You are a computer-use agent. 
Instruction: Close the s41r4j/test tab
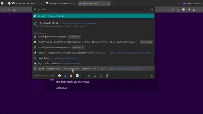42,3
